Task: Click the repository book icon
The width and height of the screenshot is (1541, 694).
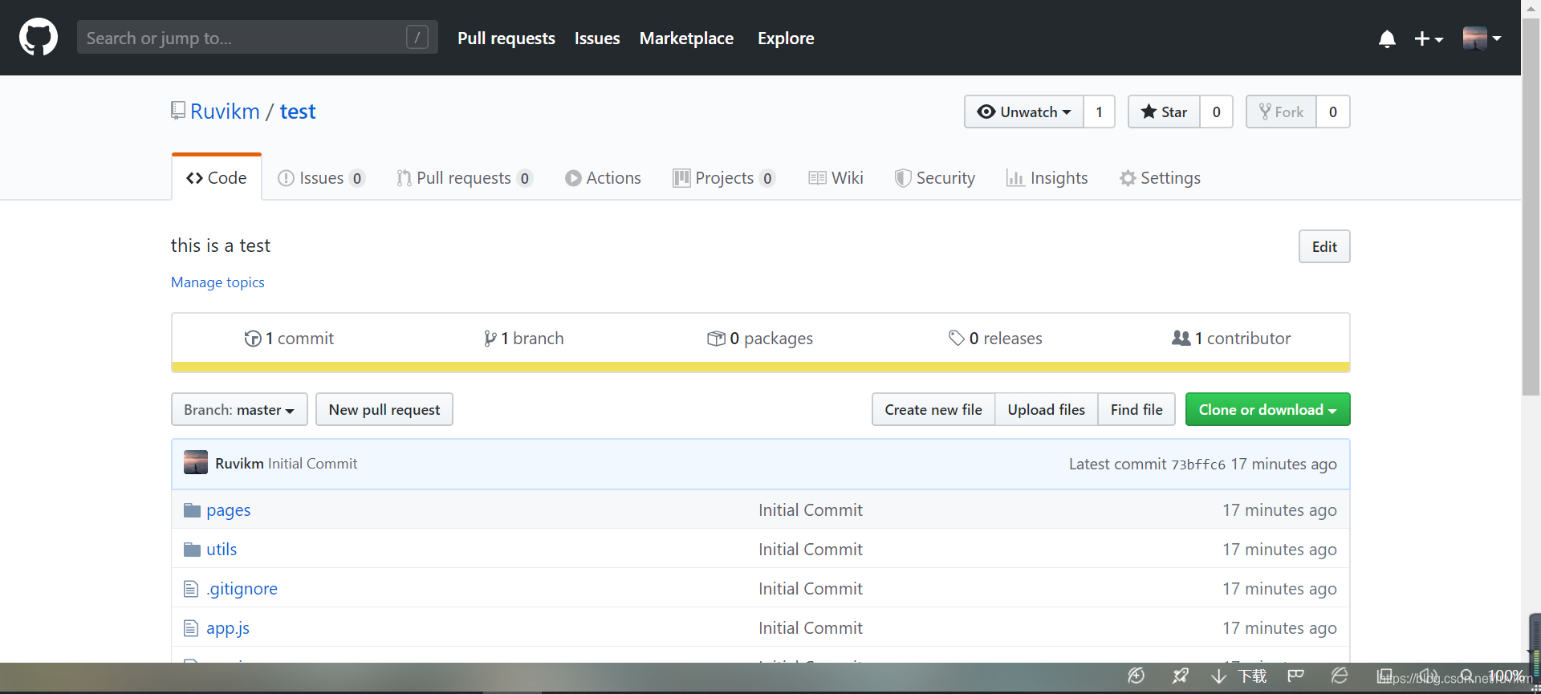Action: 178,111
